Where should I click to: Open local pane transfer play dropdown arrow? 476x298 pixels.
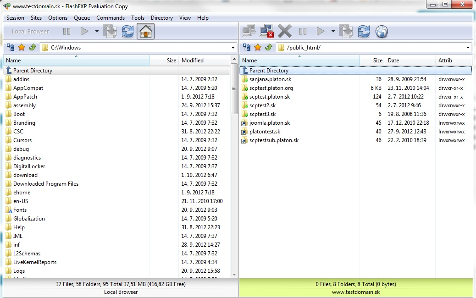point(97,31)
